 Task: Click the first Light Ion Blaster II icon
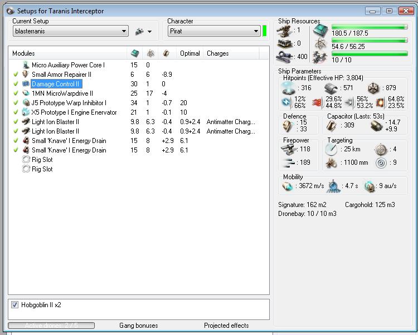tap(26, 122)
